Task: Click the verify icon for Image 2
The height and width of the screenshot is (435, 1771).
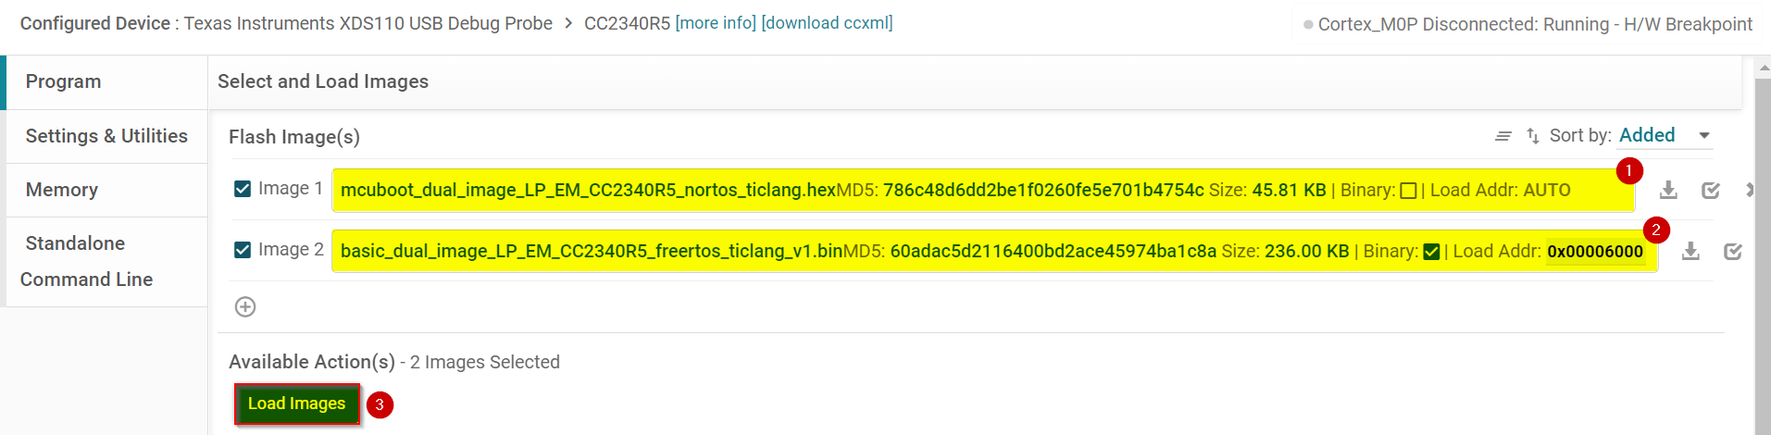Action: pyautogui.click(x=1733, y=251)
